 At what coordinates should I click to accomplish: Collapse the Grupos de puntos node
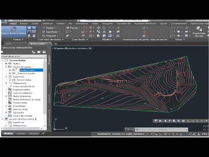pos(6,67)
